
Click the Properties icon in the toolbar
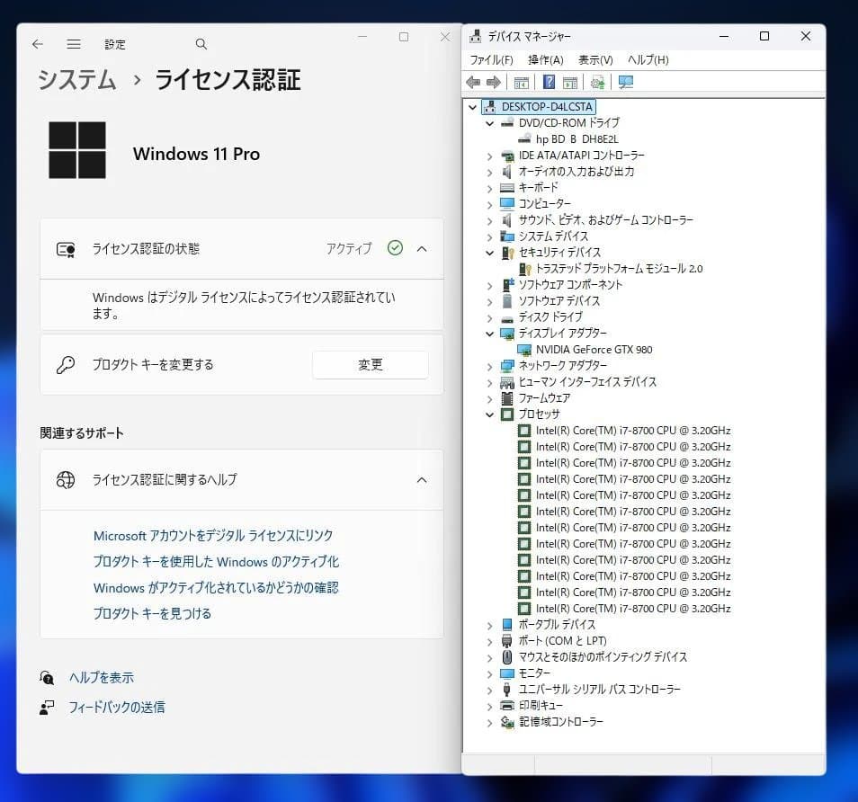(569, 83)
